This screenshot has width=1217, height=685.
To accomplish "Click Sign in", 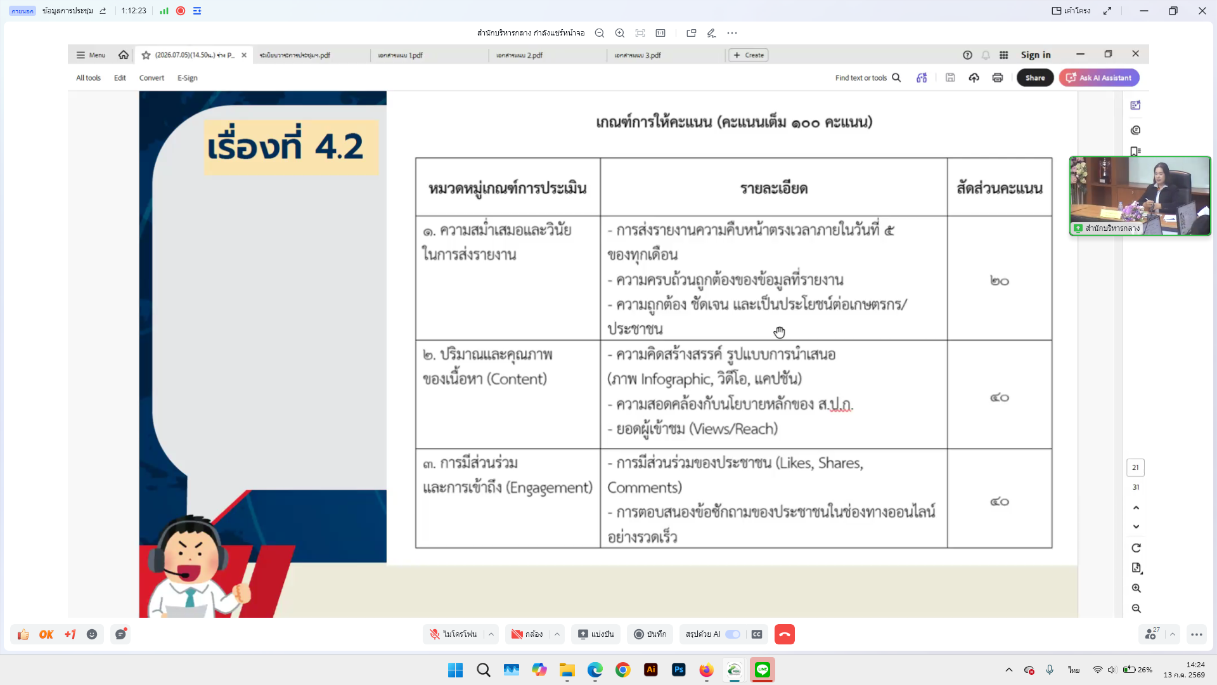I will point(1036,55).
